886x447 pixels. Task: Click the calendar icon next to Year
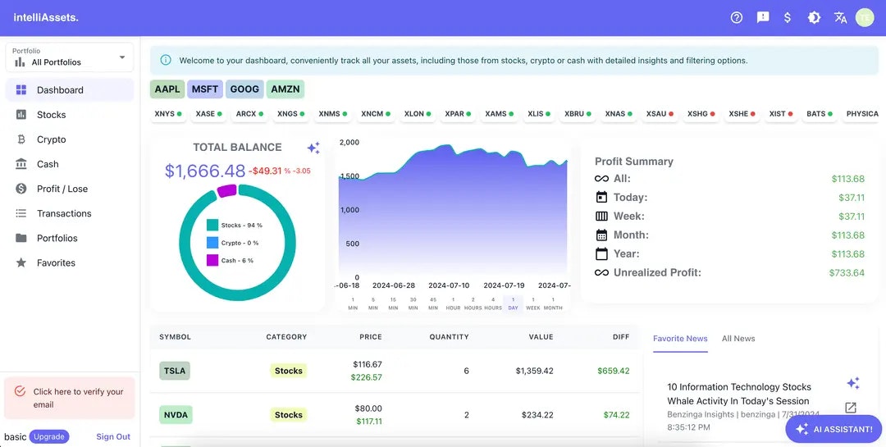pyautogui.click(x=602, y=253)
